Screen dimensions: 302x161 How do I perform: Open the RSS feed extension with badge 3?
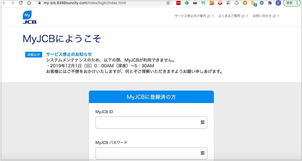[x=253, y=3]
